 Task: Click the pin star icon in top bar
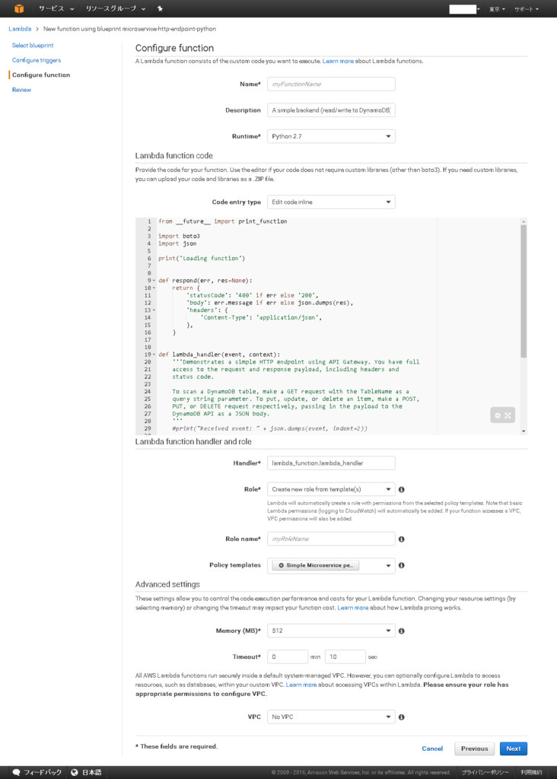pos(160,8)
